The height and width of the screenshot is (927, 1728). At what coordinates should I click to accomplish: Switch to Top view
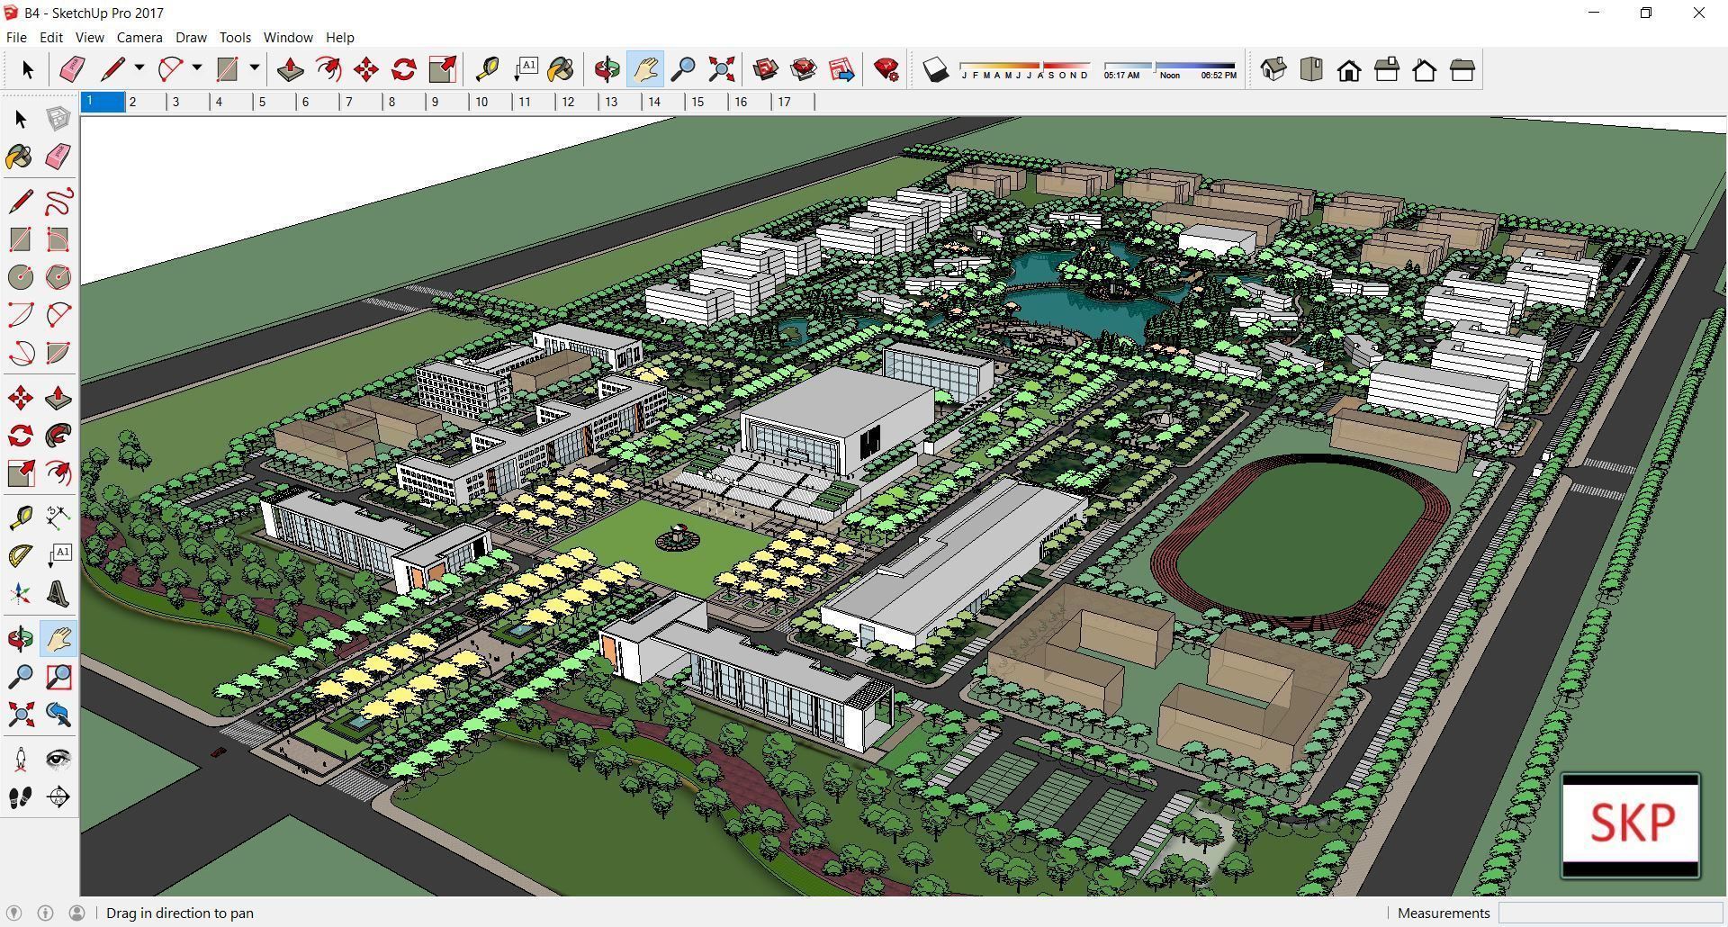(1311, 69)
